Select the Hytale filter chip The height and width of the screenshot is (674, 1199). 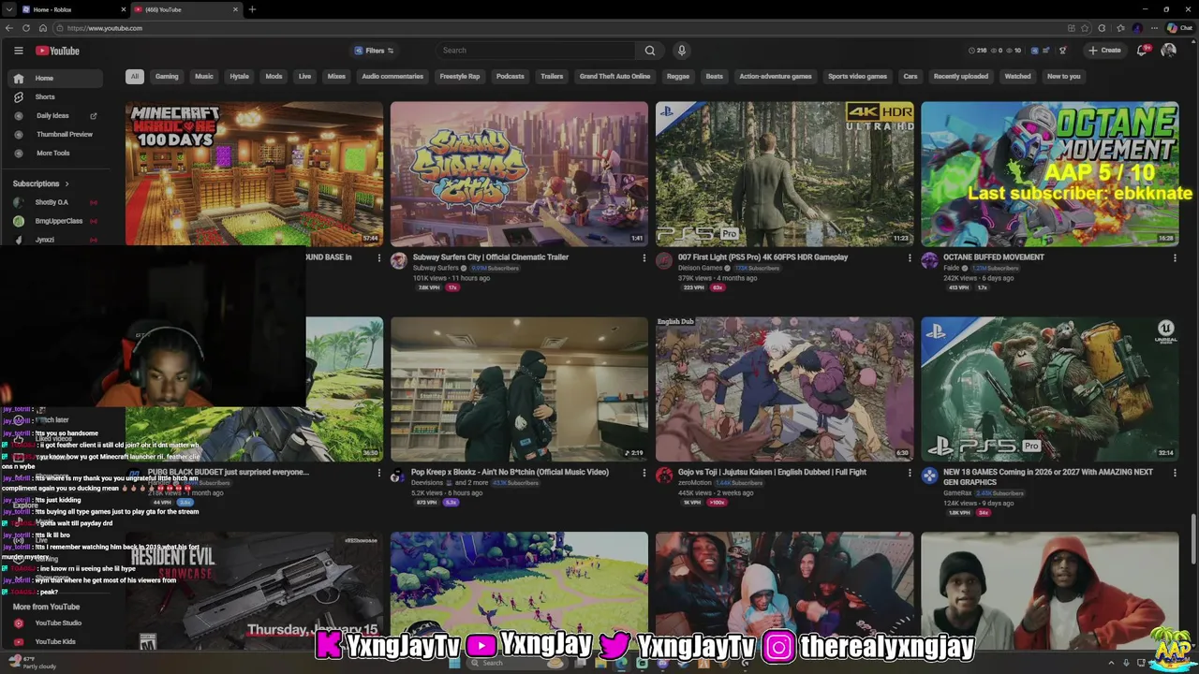[240, 77]
